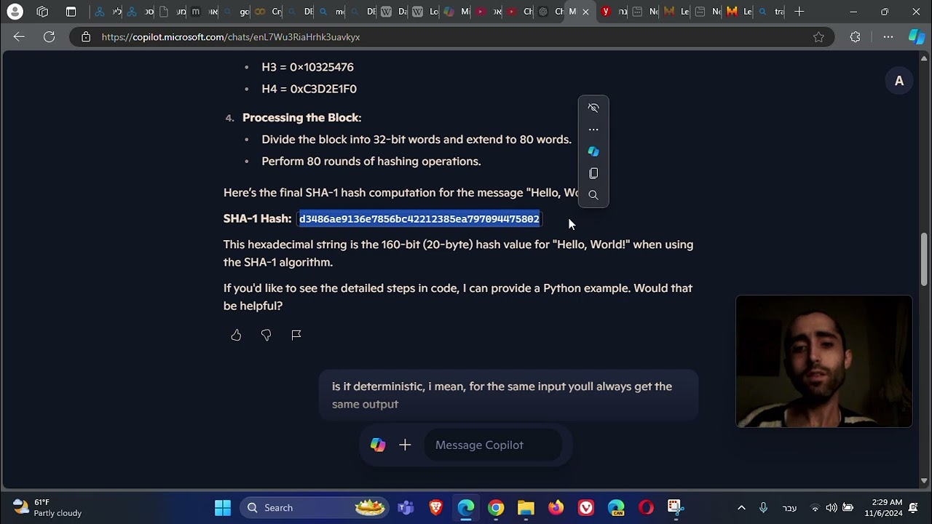Close the active Copilot tab
Image resolution: width=932 pixels, height=524 pixels.
click(585, 12)
